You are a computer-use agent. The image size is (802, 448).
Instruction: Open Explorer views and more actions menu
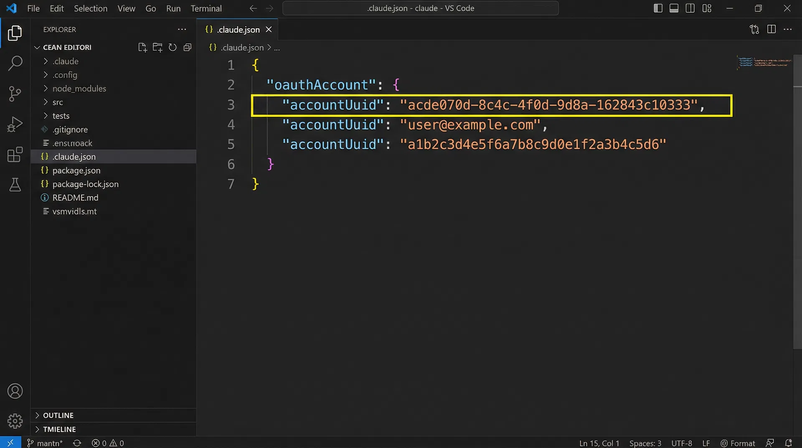coord(182,29)
